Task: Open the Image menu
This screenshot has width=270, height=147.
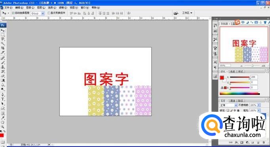Action: coord(30,8)
